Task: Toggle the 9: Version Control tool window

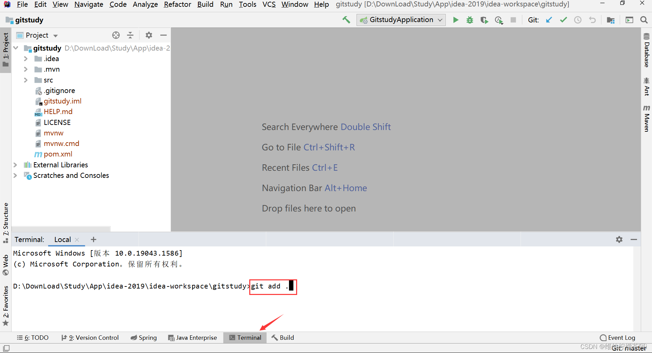Action: coord(90,337)
